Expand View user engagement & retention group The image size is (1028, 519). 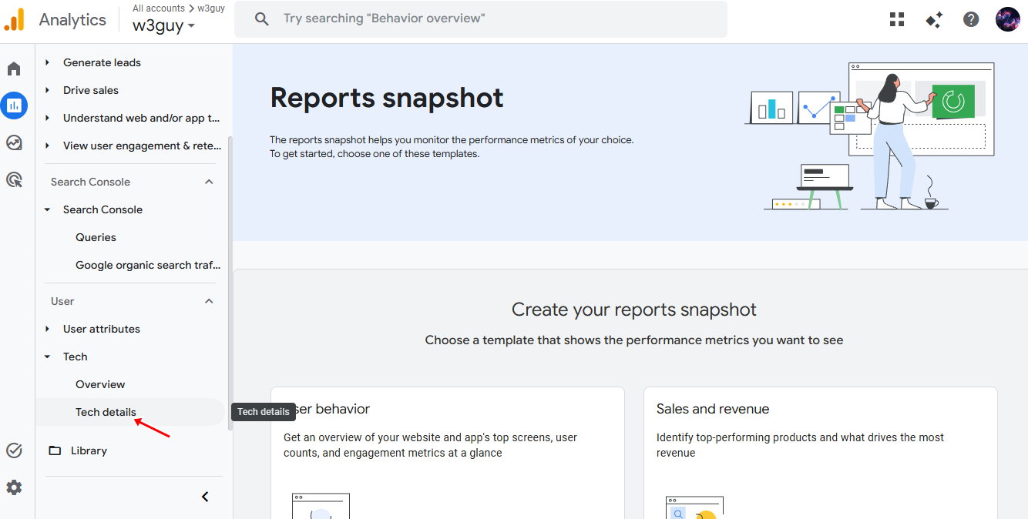tap(47, 146)
